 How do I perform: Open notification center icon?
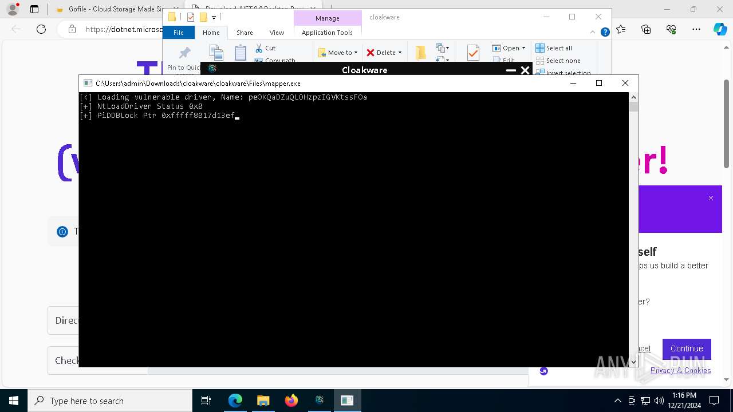tap(714, 401)
